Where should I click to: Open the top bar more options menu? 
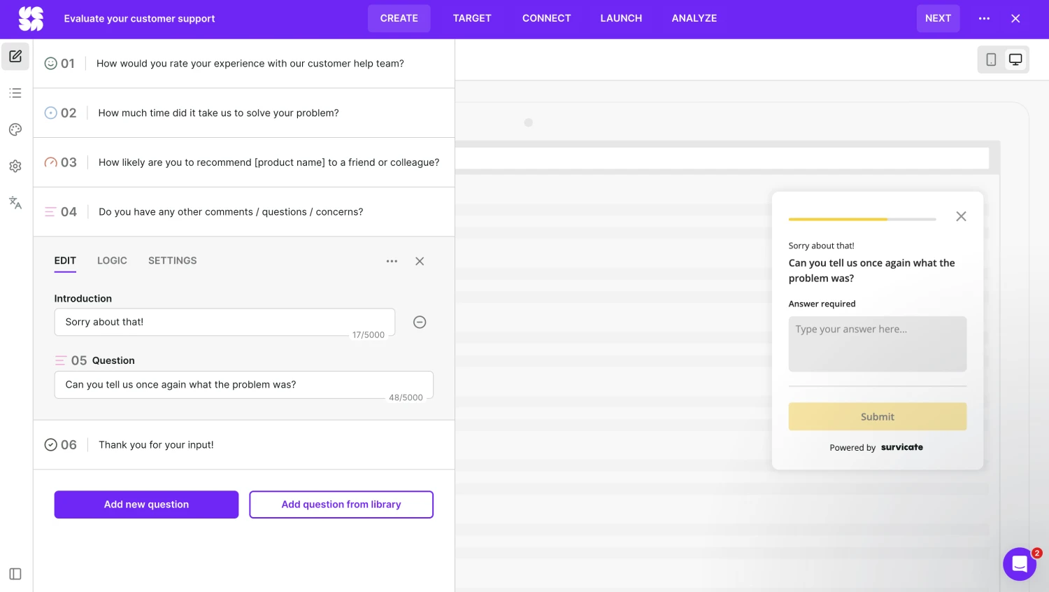(984, 19)
